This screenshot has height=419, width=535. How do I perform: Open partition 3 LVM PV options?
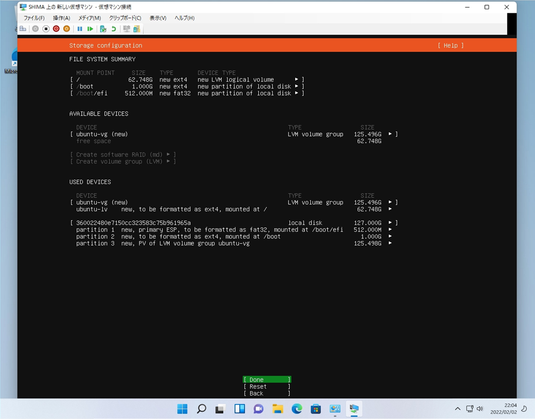click(234, 244)
